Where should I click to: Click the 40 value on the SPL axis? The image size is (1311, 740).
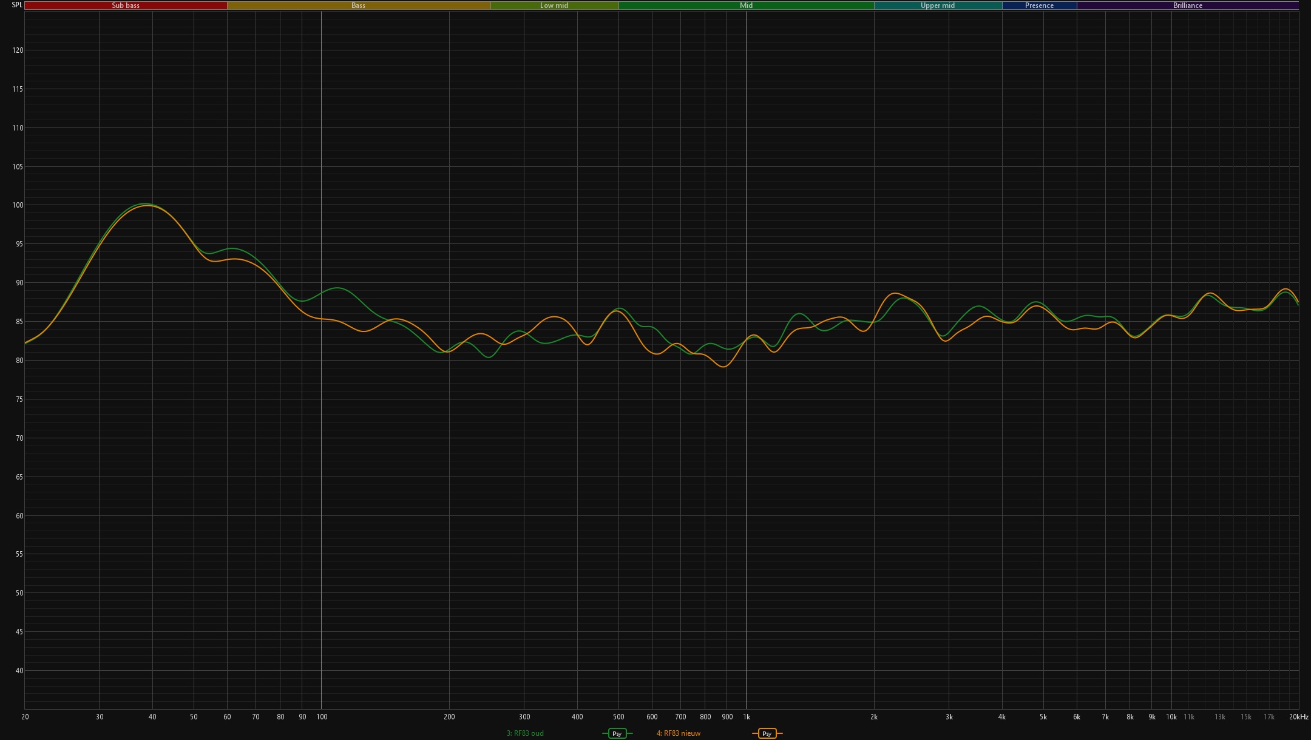(19, 671)
